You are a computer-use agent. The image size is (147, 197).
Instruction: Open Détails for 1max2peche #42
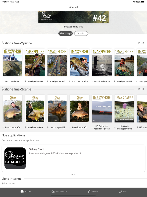81,33
